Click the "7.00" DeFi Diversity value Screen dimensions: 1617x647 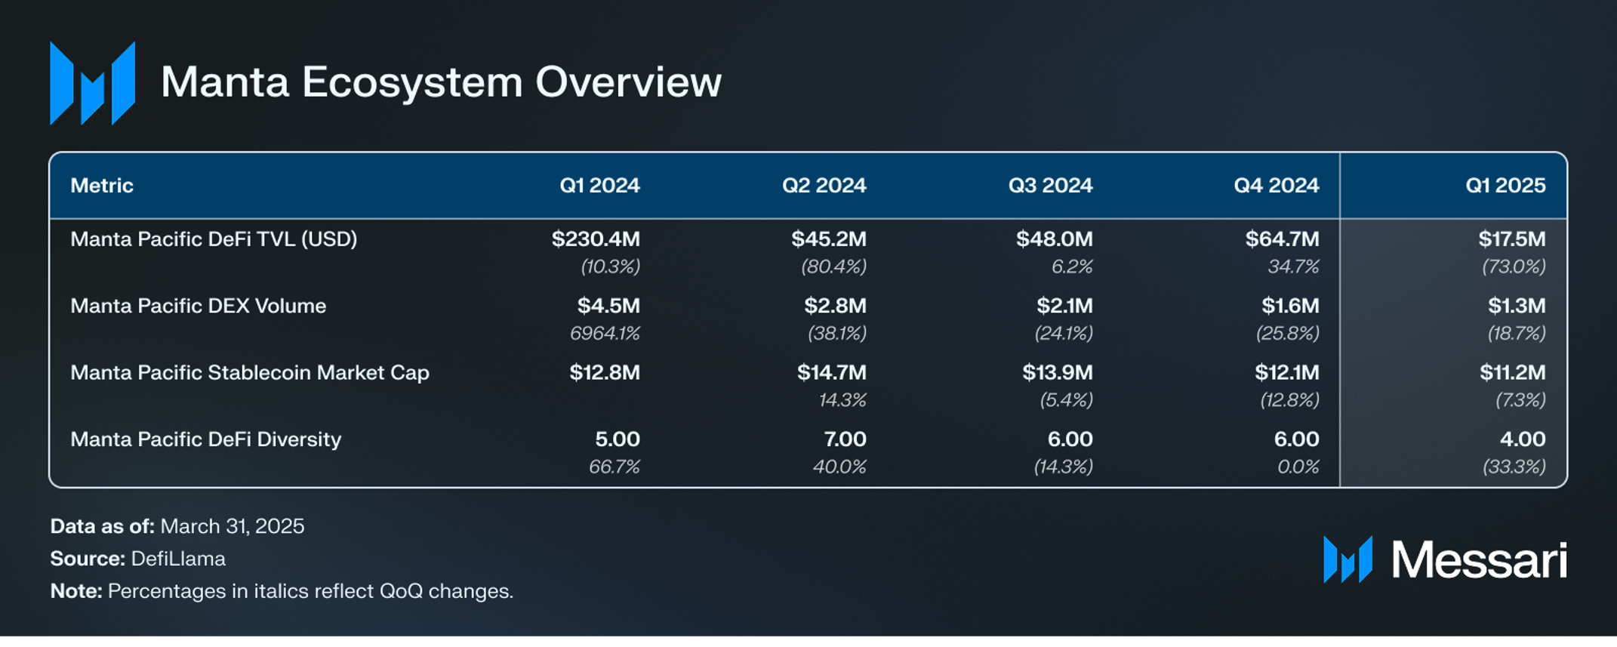[x=845, y=439]
